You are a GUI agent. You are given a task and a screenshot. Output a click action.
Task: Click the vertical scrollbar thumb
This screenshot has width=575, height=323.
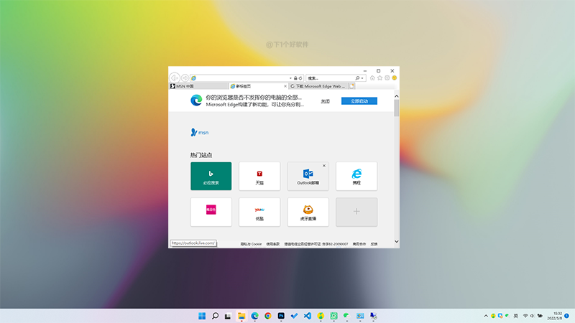click(x=397, y=108)
